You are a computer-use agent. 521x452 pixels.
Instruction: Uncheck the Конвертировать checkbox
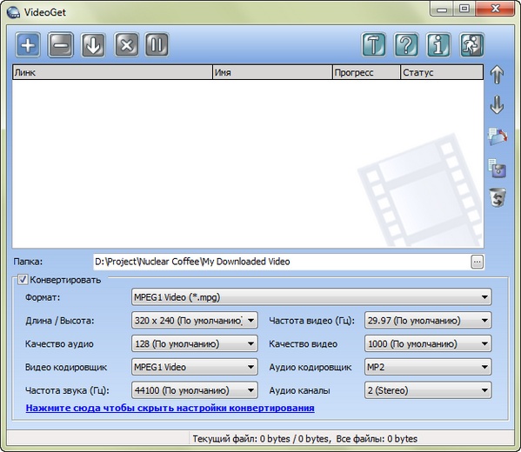pos(23,280)
